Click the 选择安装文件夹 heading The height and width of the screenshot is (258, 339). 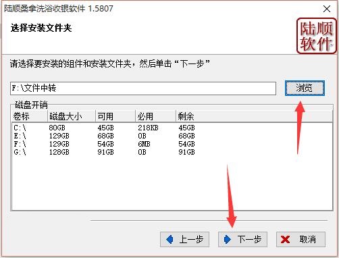click(x=41, y=28)
